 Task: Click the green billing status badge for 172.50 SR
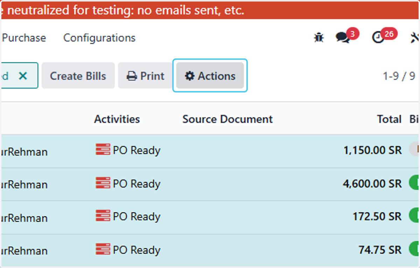point(414,216)
